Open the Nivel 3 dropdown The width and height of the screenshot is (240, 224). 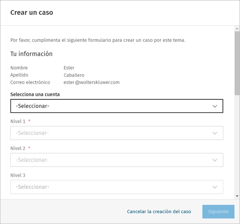coord(117,187)
